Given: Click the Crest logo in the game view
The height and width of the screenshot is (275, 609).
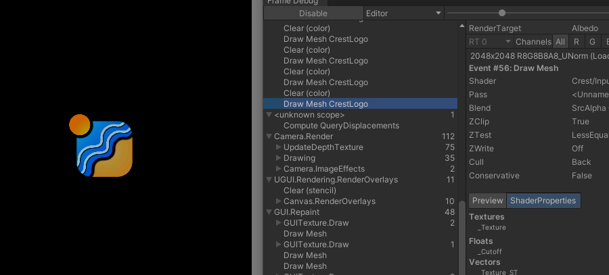Looking at the screenshot, I should point(101,146).
